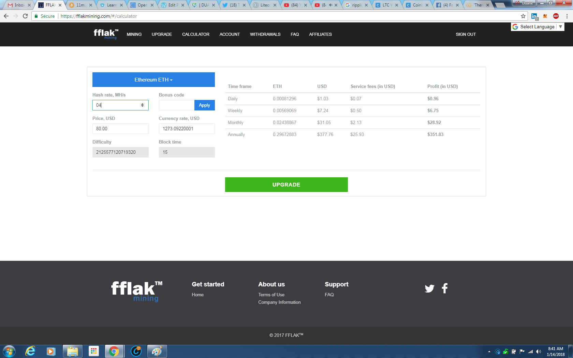Image resolution: width=573 pixels, height=358 pixels.
Task: Apply a bonus code
Action: pyautogui.click(x=204, y=105)
